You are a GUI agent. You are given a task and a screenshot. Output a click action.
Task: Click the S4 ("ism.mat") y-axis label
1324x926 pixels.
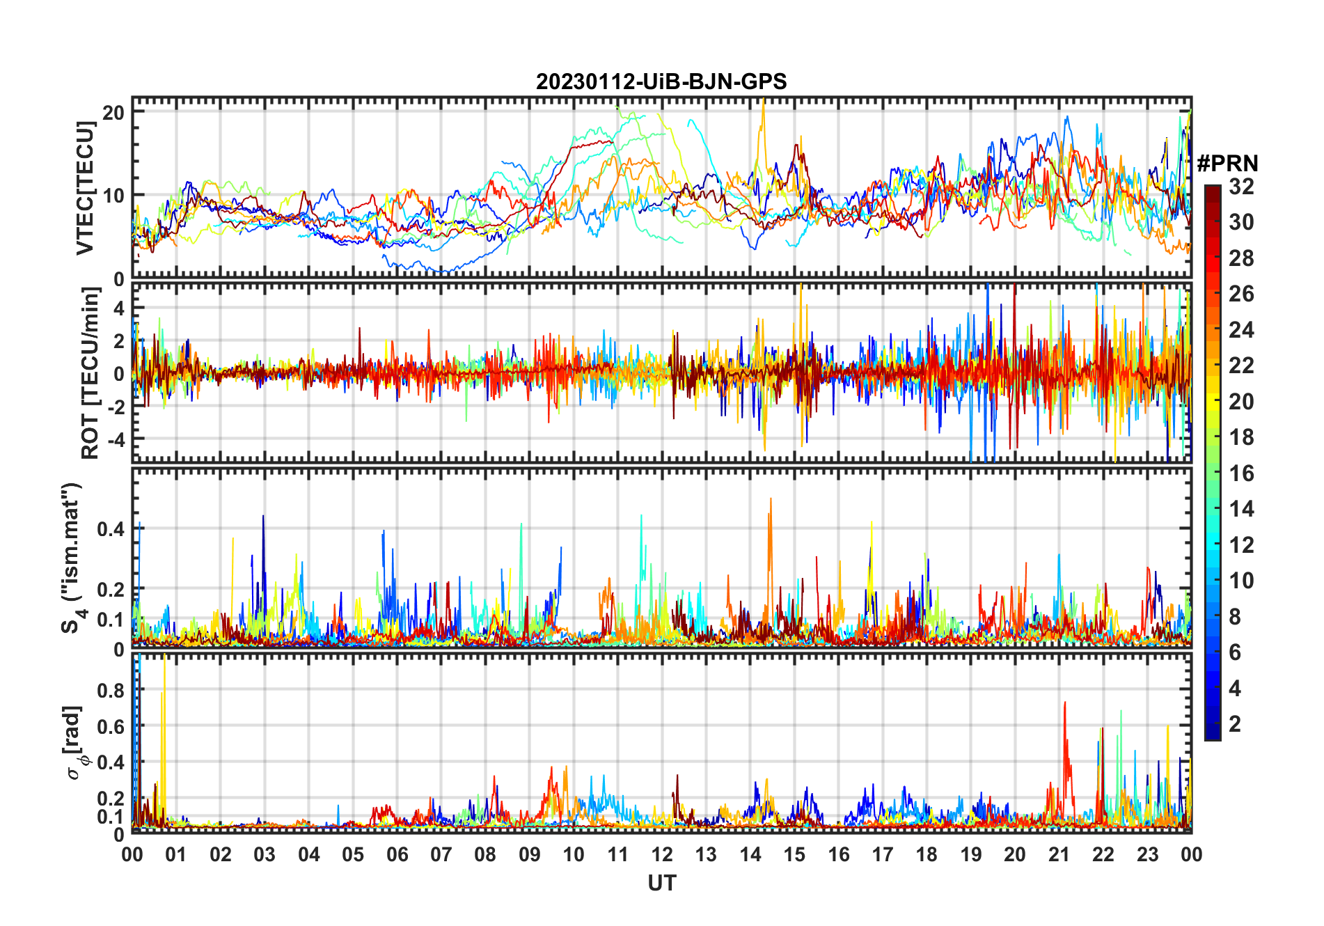pos(72,558)
